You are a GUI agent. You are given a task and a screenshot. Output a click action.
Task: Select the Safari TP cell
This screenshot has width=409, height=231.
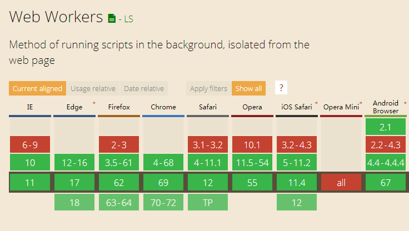point(208,202)
